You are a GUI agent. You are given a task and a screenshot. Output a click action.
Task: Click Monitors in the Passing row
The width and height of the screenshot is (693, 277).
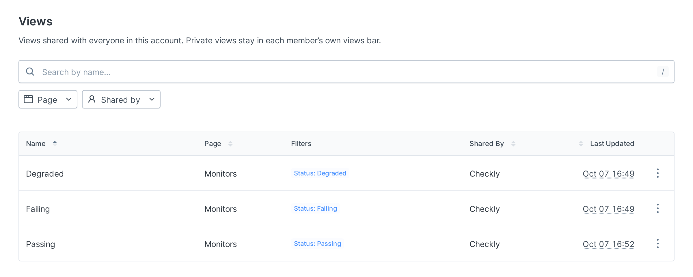(x=221, y=244)
